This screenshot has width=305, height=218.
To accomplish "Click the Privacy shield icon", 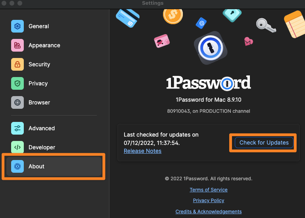I will click(17, 83).
